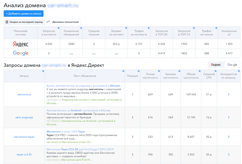Open info tooltip for Бюджет на контекст
242x164 pixels.
126,28
